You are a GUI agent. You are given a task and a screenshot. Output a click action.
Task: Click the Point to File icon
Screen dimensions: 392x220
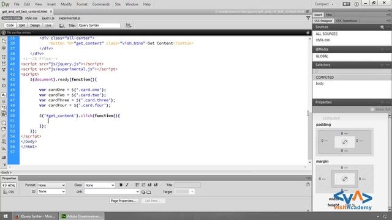point(143,192)
